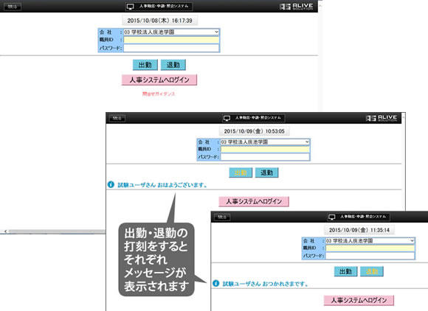Screen dimensions: 428x311
Task: Click the ALIVE logo in the middle window
Action: point(382,118)
